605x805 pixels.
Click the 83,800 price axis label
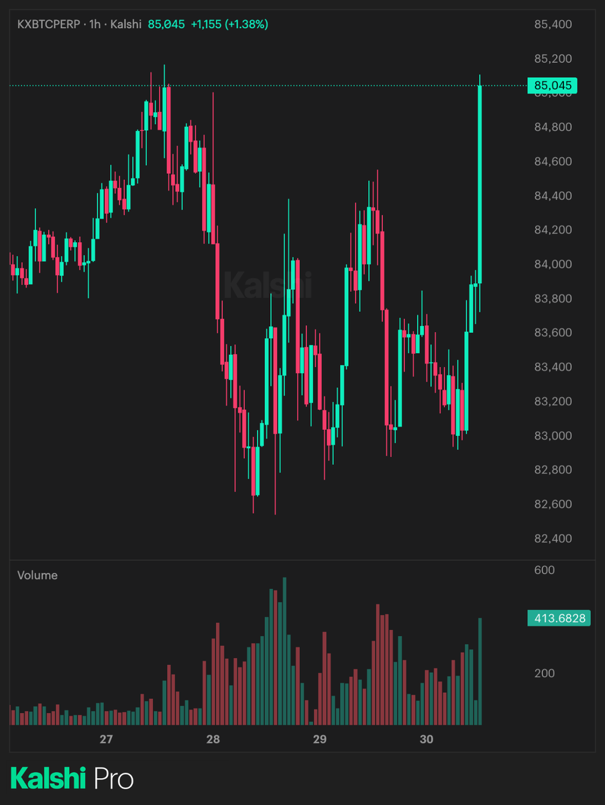(553, 298)
